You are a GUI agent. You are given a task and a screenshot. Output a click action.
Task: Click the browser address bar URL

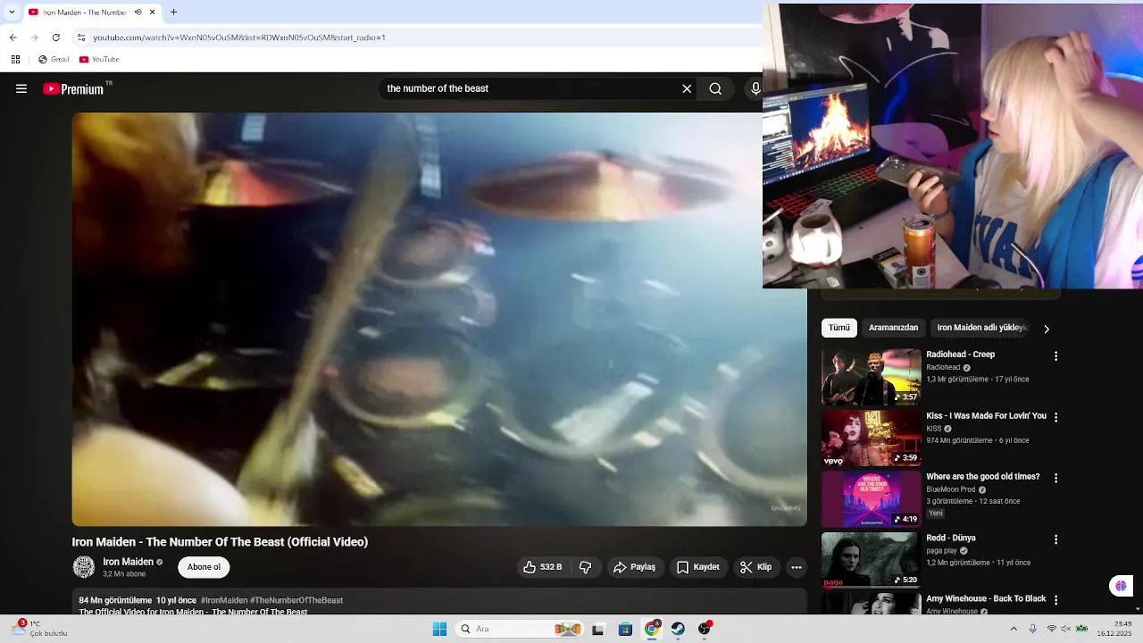(239, 38)
